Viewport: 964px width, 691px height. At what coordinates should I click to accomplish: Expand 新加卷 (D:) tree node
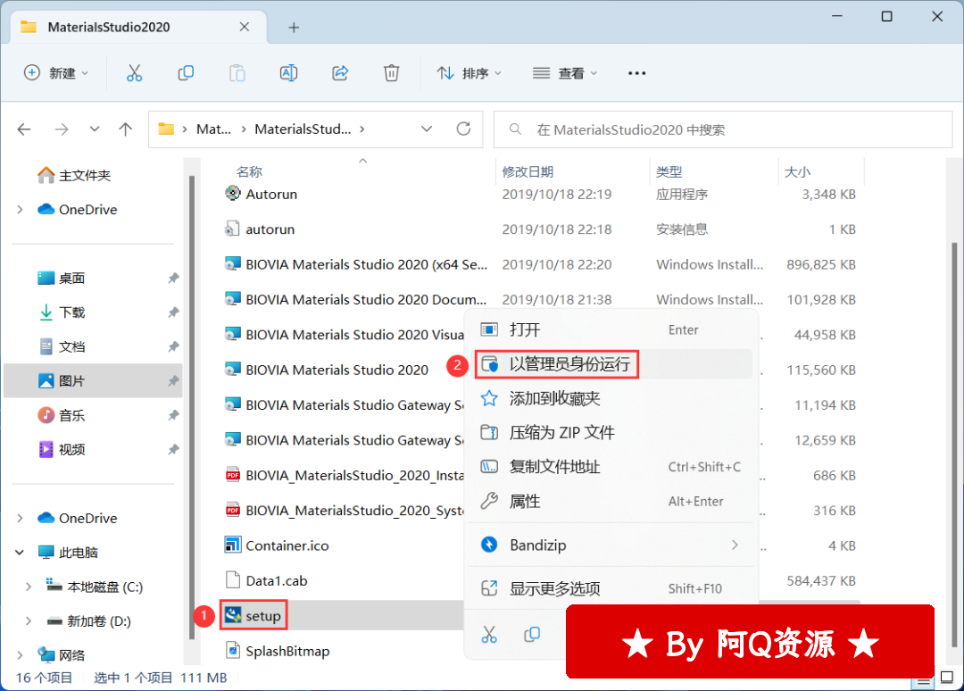[x=29, y=620]
